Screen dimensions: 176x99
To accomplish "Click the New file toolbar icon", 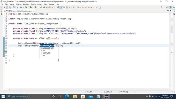I will (2, 7).
